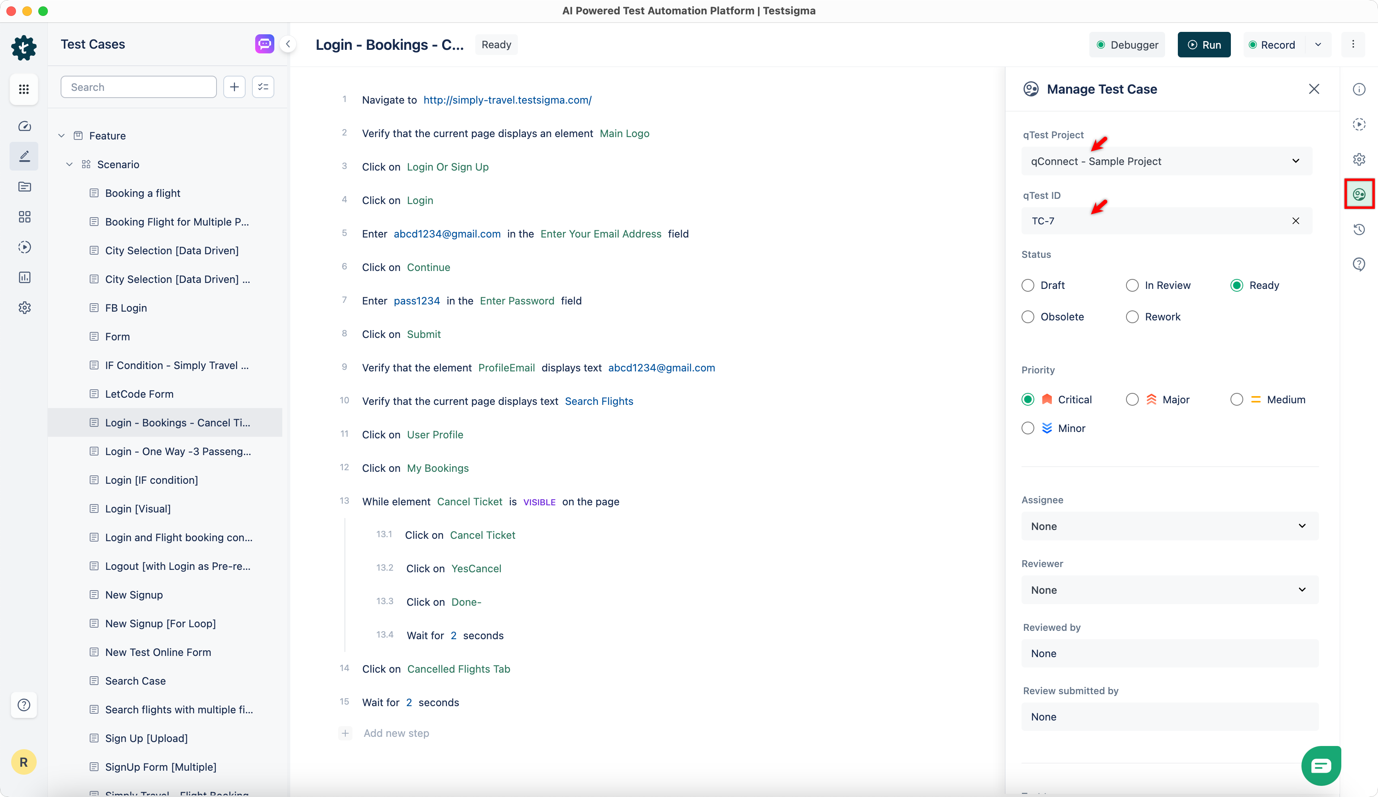Open the run results play icon in sidebar
Viewport: 1378px width, 797px height.
point(24,247)
